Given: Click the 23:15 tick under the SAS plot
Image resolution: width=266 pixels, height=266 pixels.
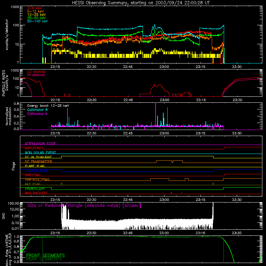Looking at the screenshot, I should (x=200, y=233).
